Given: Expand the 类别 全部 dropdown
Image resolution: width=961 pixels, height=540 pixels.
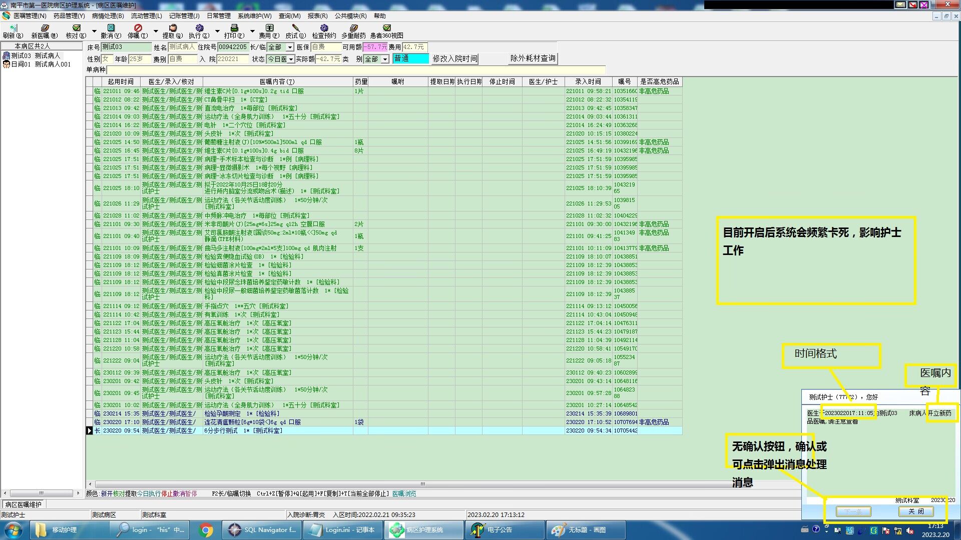Looking at the screenshot, I should (x=385, y=59).
